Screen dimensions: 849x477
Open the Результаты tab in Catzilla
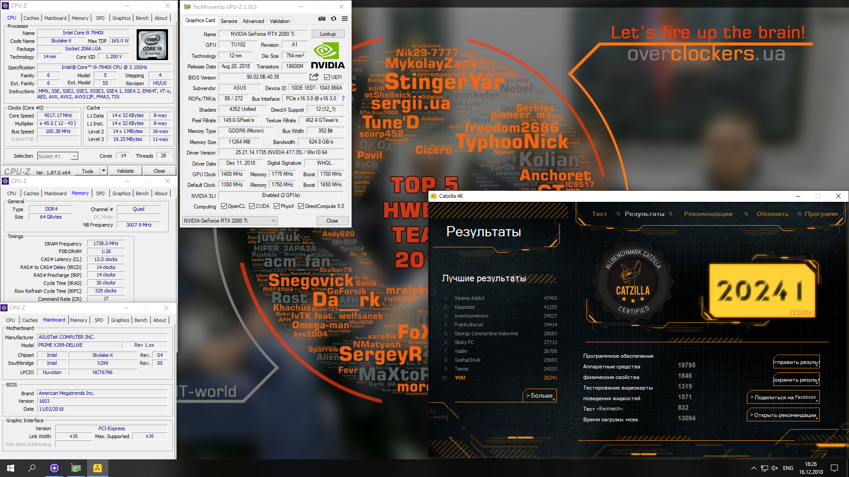[x=644, y=214]
